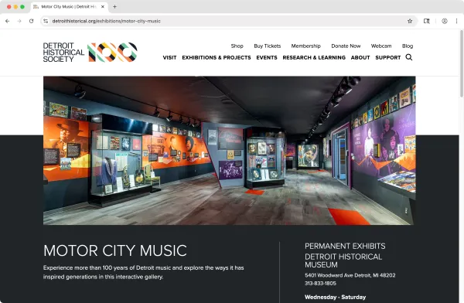This screenshot has height=303, width=464.
Task: Open the Buy Tickets link
Action: 268,46
